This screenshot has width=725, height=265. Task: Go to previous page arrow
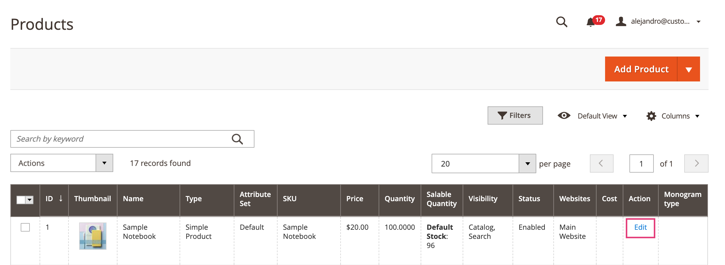click(601, 163)
